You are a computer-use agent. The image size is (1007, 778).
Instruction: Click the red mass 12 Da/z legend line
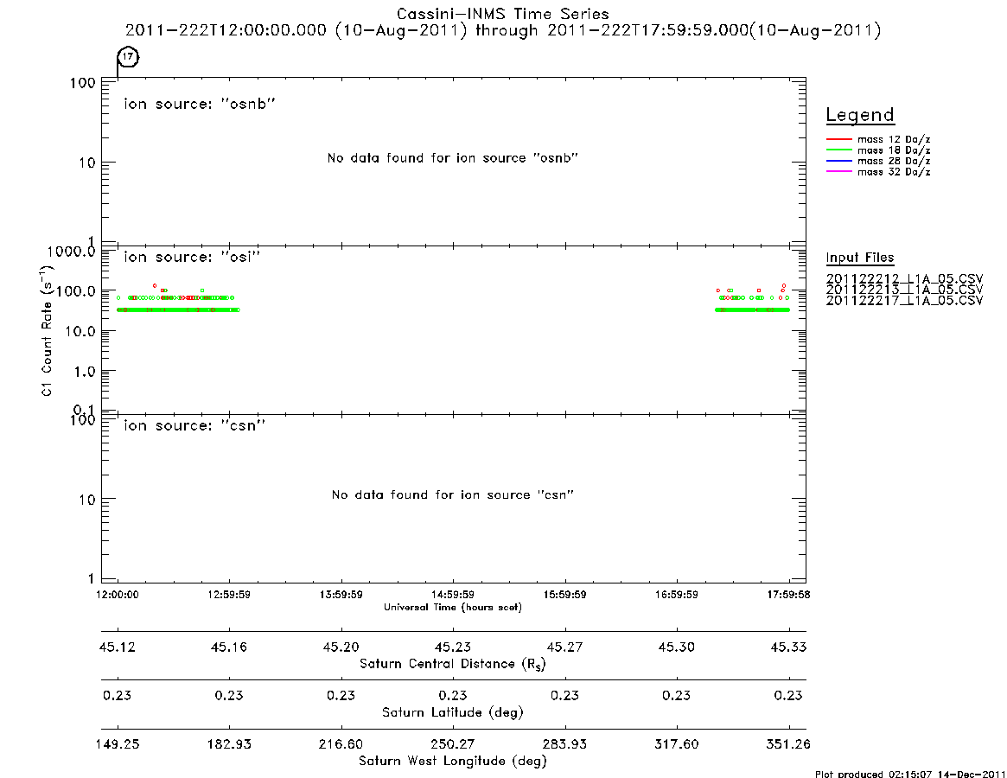pyautogui.click(x=838, y=139)
